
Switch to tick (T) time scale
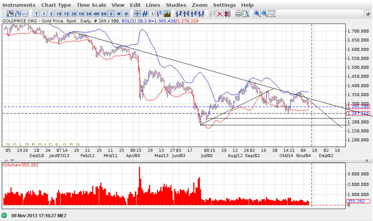click(36, 14)
